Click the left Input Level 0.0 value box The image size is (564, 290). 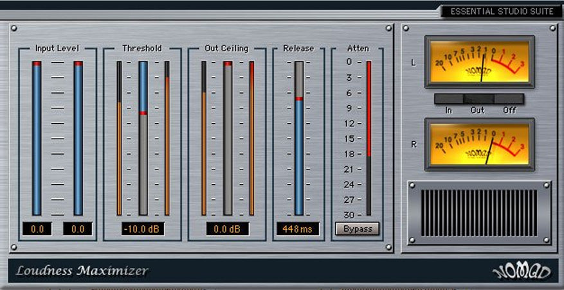point(37,229)
